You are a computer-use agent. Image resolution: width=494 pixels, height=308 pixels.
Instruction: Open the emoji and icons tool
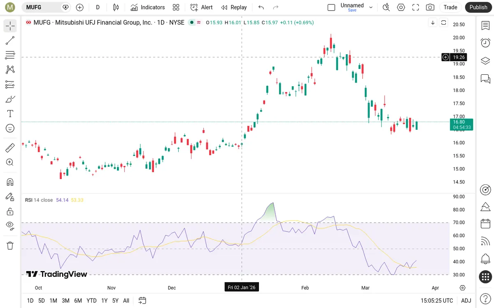pos(10,129)
